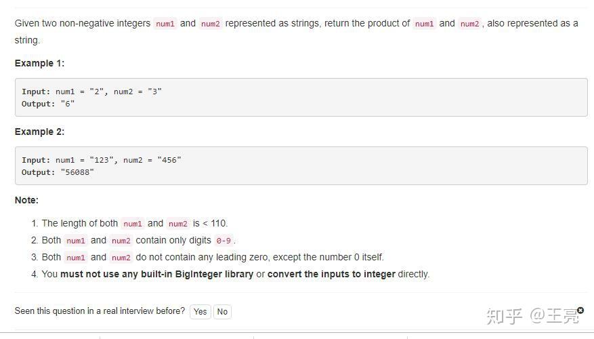Click the note about length being < 110

(135, 223)
